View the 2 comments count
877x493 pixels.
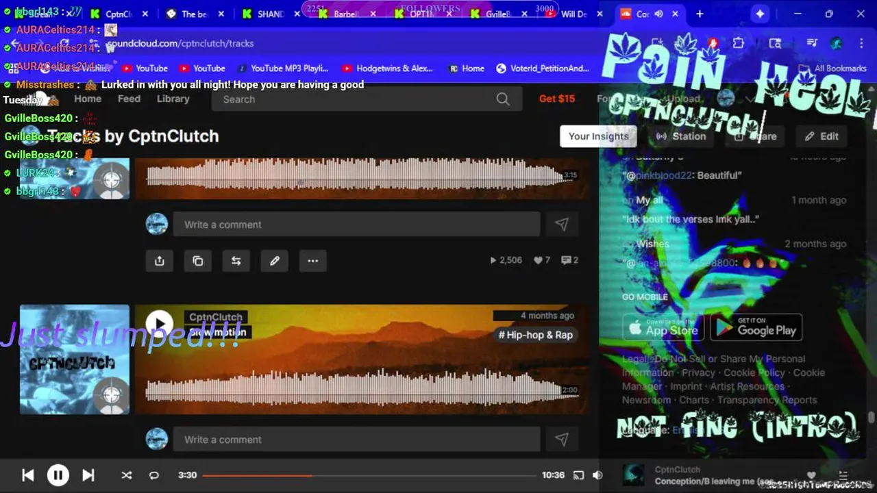coord(570,260)
